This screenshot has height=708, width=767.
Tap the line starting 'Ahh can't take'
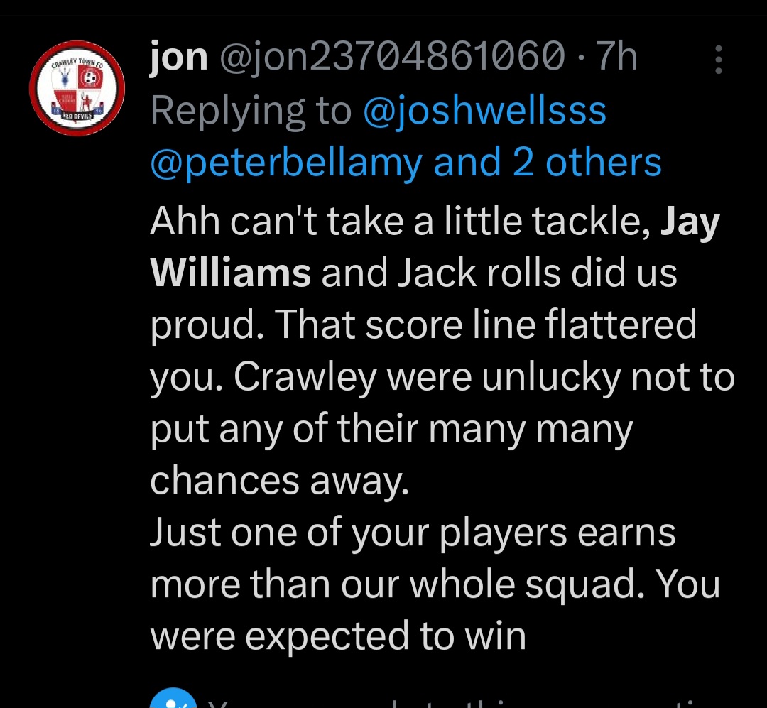click(x=435, y=223)
